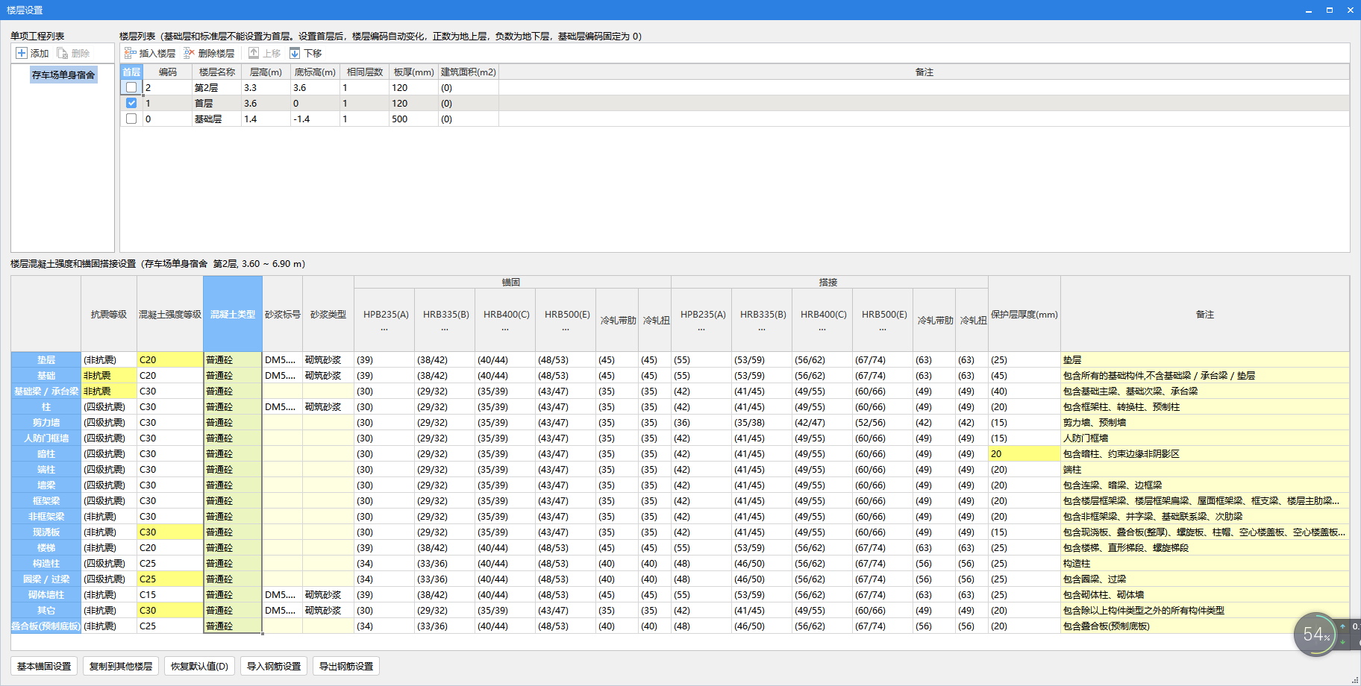
Task: Click C15 strength cell of 砌体墙柱 row
Action: tap(170, 594)
